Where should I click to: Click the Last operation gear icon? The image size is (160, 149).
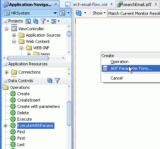pyautogui.click(x=13, y=145)
